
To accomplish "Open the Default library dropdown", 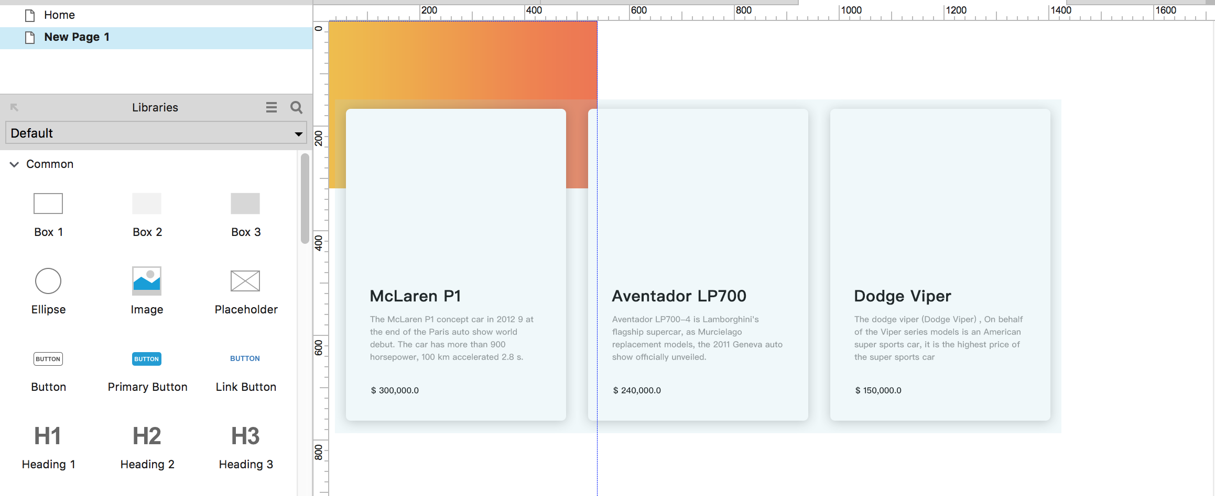I will 156,133.
